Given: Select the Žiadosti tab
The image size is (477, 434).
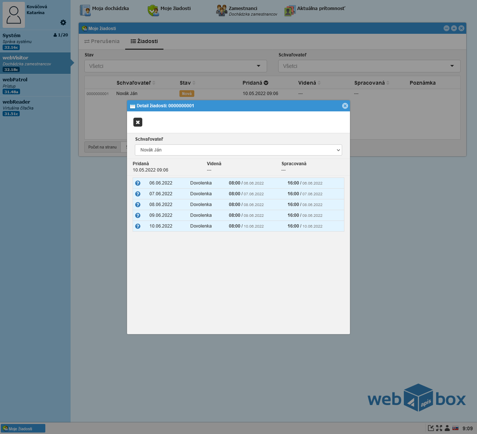Looking at the screenshot, I should click(x=144, y=41).
